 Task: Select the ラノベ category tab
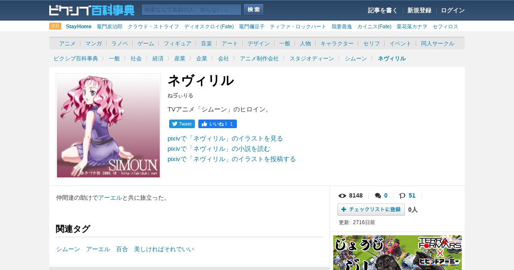(x=120, y=43)
